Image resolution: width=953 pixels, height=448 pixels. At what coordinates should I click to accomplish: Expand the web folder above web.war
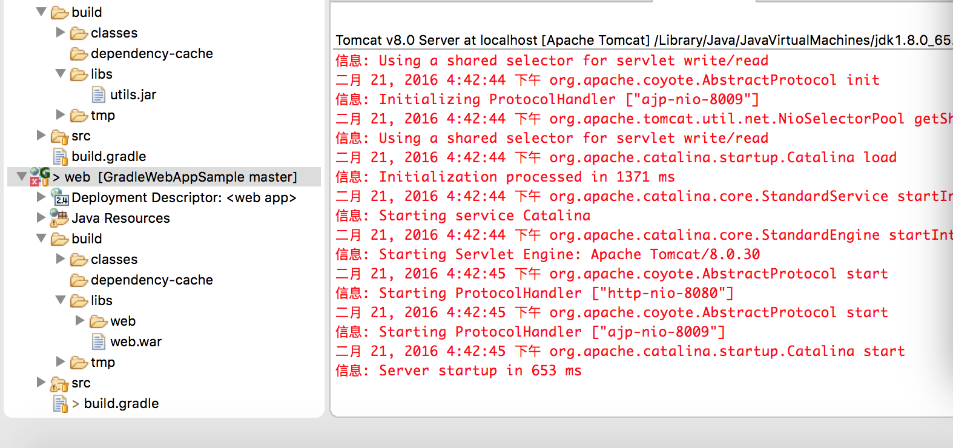(x=80, y=320)
